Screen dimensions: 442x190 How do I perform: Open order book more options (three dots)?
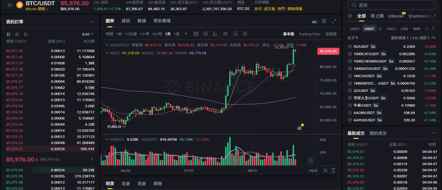pos(92,22)
